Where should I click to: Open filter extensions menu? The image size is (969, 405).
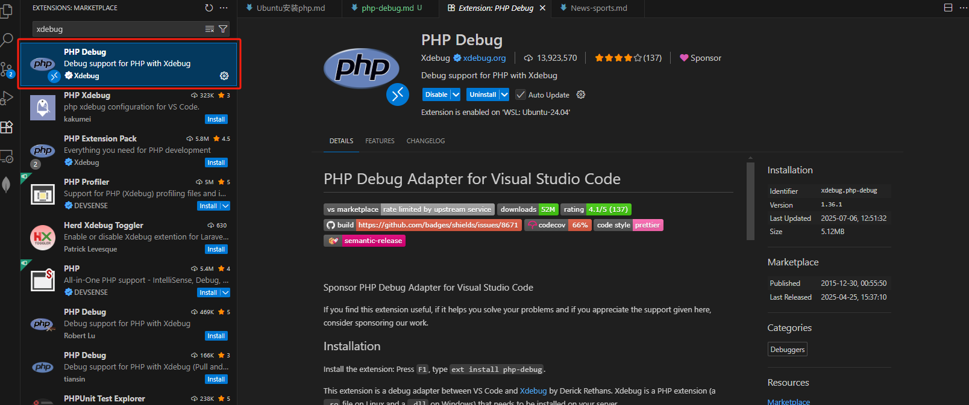tap(223, 29)
